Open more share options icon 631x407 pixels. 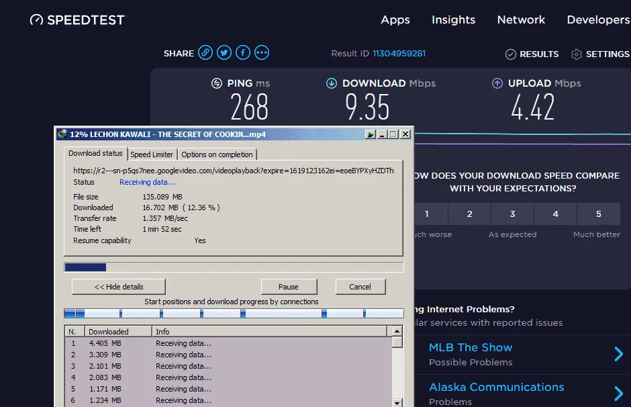tap(262, 53)
